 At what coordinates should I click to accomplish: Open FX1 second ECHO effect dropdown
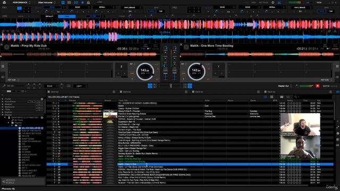click(x=79, y=7)
